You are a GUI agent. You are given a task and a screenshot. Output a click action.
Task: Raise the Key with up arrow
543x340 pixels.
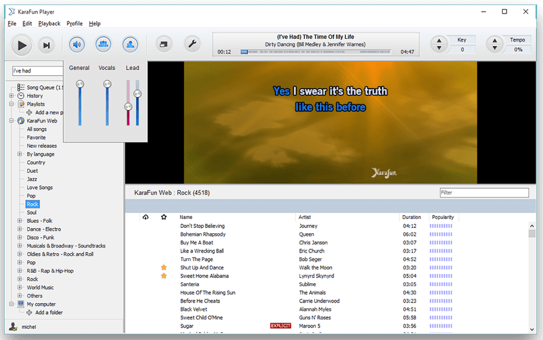point(439,40)
